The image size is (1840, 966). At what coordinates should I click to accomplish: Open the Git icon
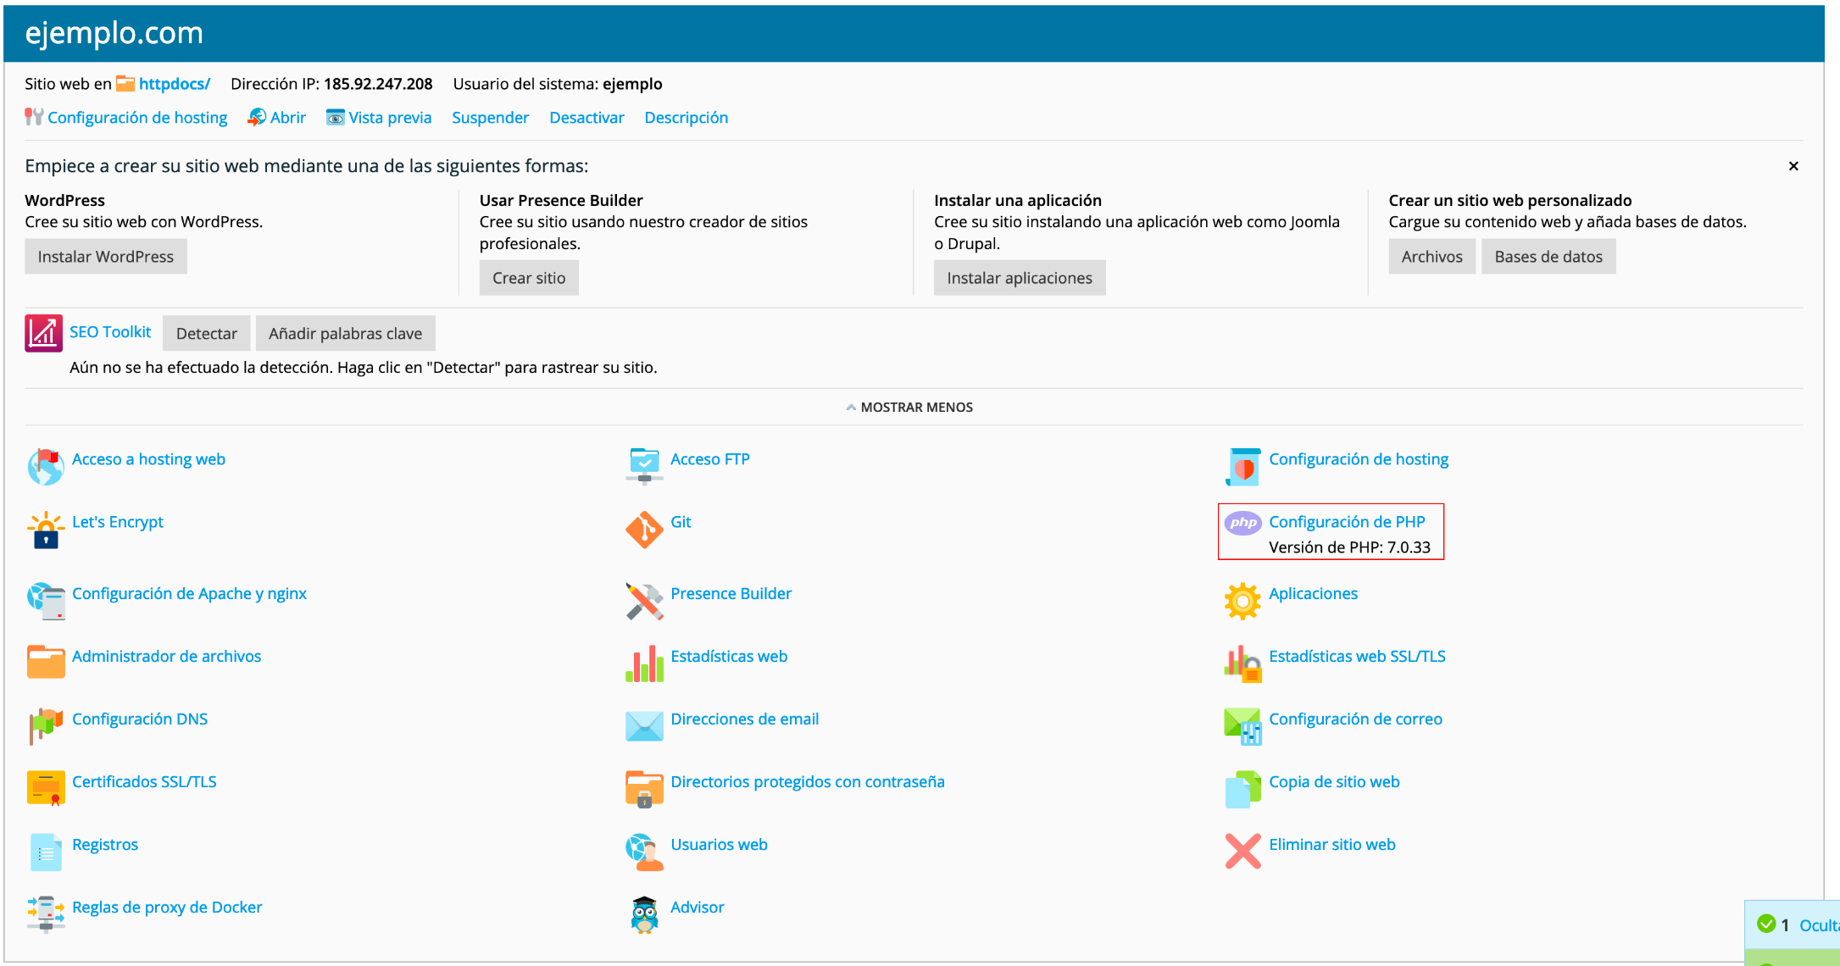coord(644,530)
